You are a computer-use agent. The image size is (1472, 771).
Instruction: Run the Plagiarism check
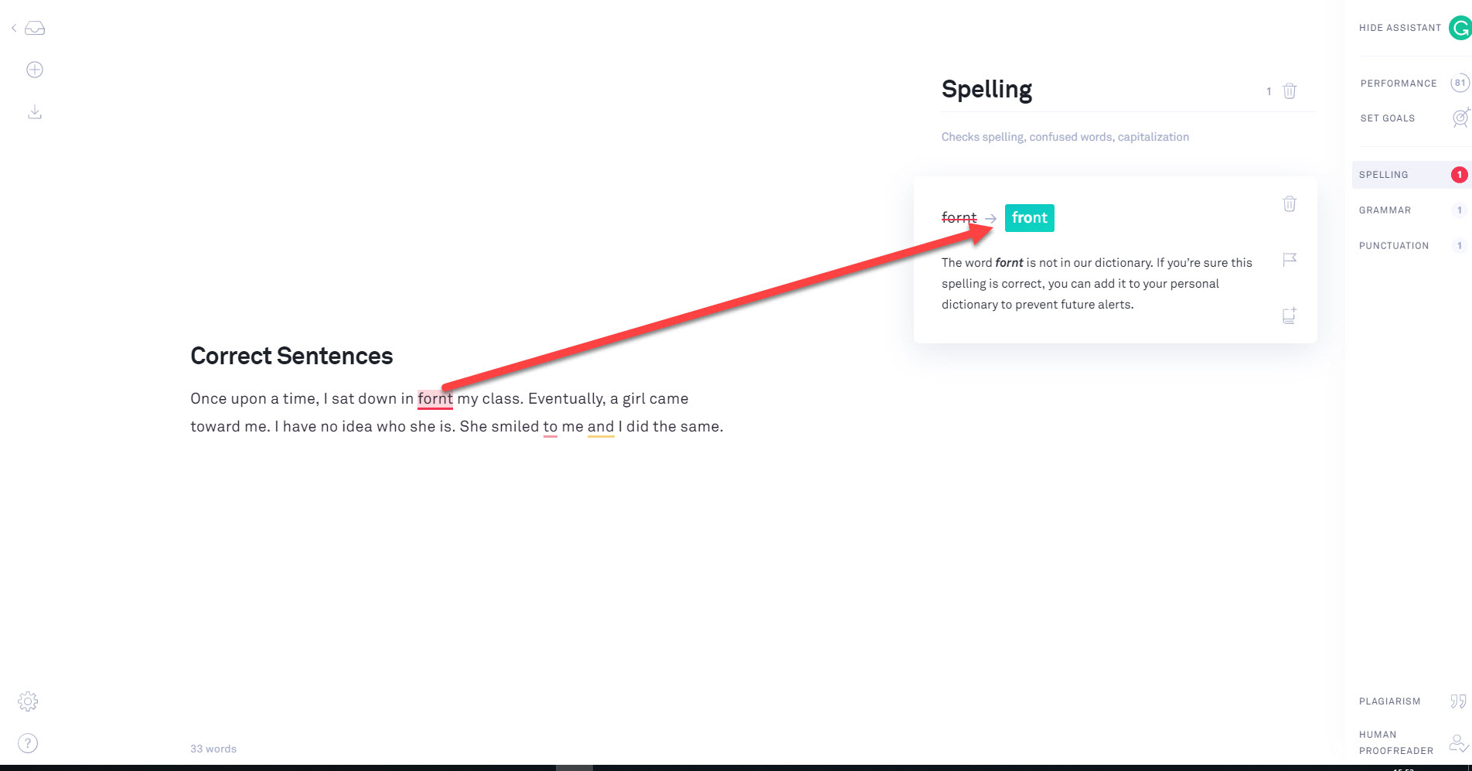[1390, 701]
